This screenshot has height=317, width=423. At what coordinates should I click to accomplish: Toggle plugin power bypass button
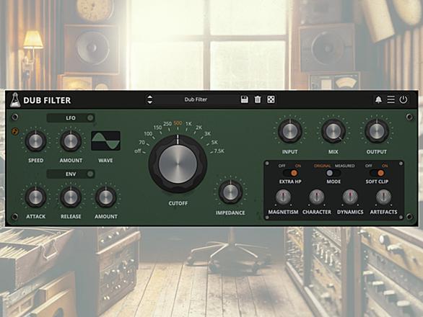click(x=404, y=99)
